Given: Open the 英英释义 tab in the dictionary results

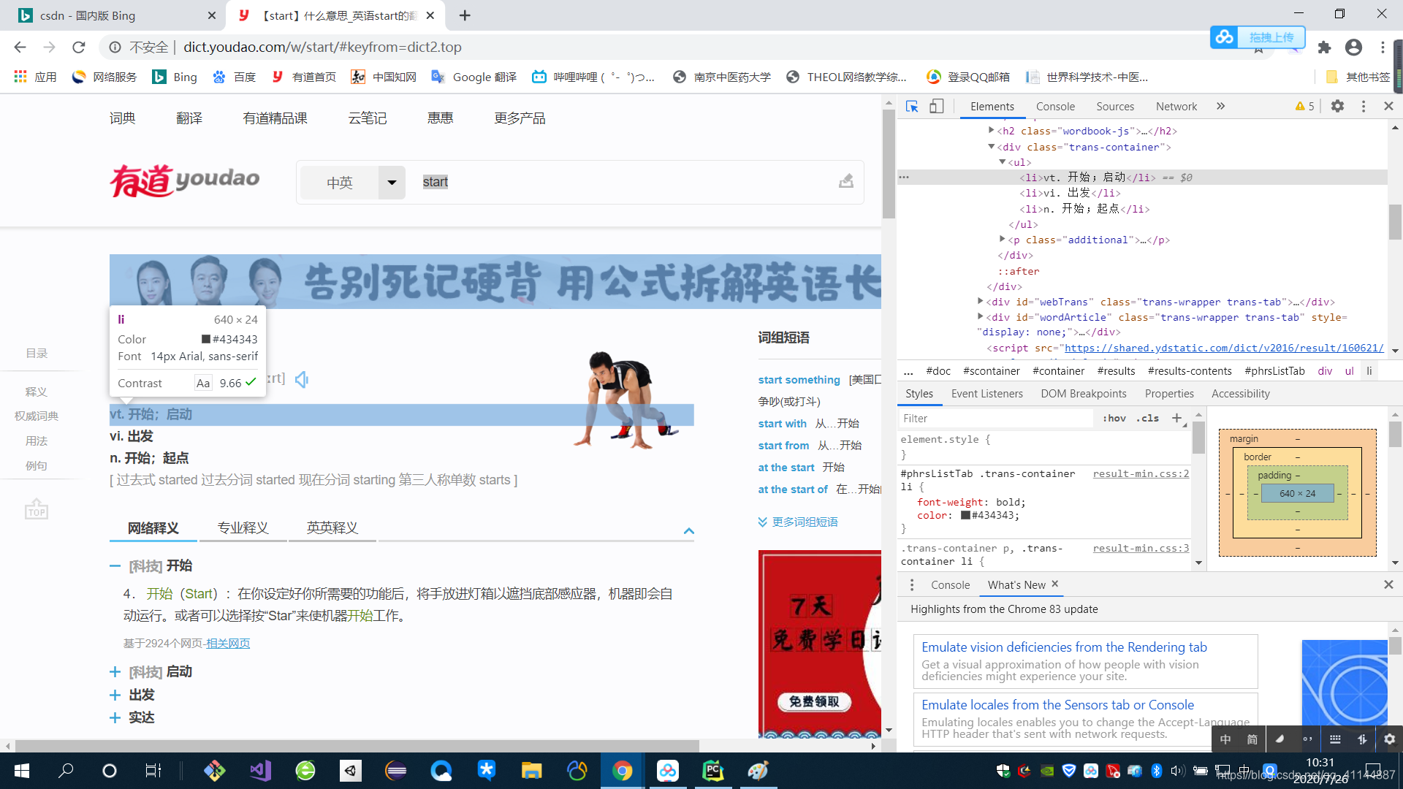Looking at the screenshot, I should pos(332,527).
